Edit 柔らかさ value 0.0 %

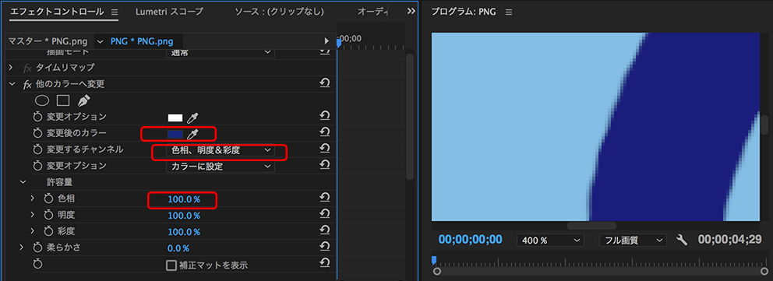(x=178, y=248)
